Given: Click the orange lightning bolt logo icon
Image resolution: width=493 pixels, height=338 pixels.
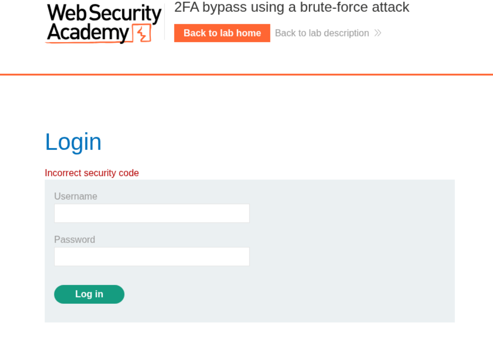Looking at the screenshot, I should (x=142, y=34).
